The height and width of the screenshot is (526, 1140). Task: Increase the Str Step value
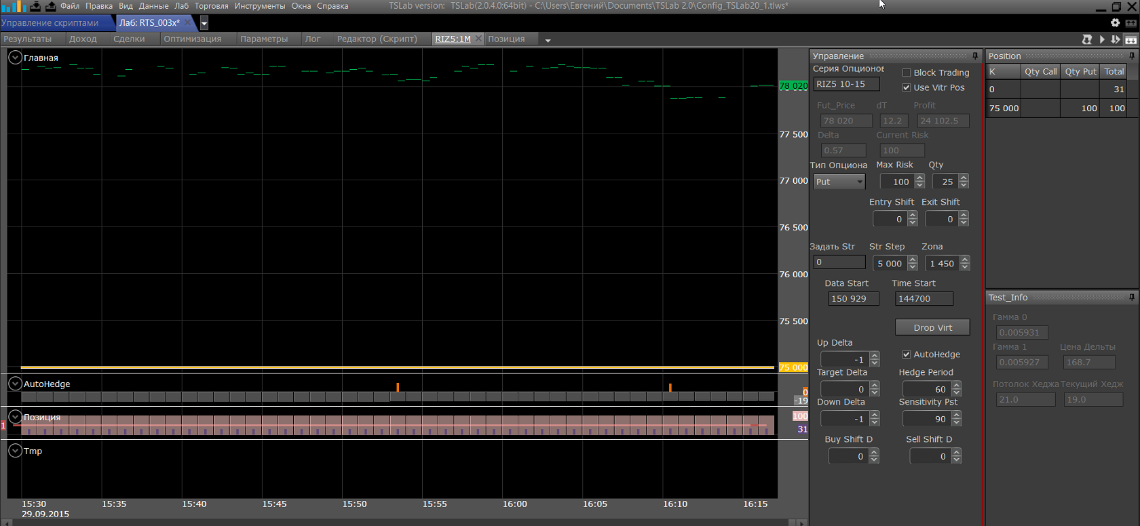pos(913,260)
